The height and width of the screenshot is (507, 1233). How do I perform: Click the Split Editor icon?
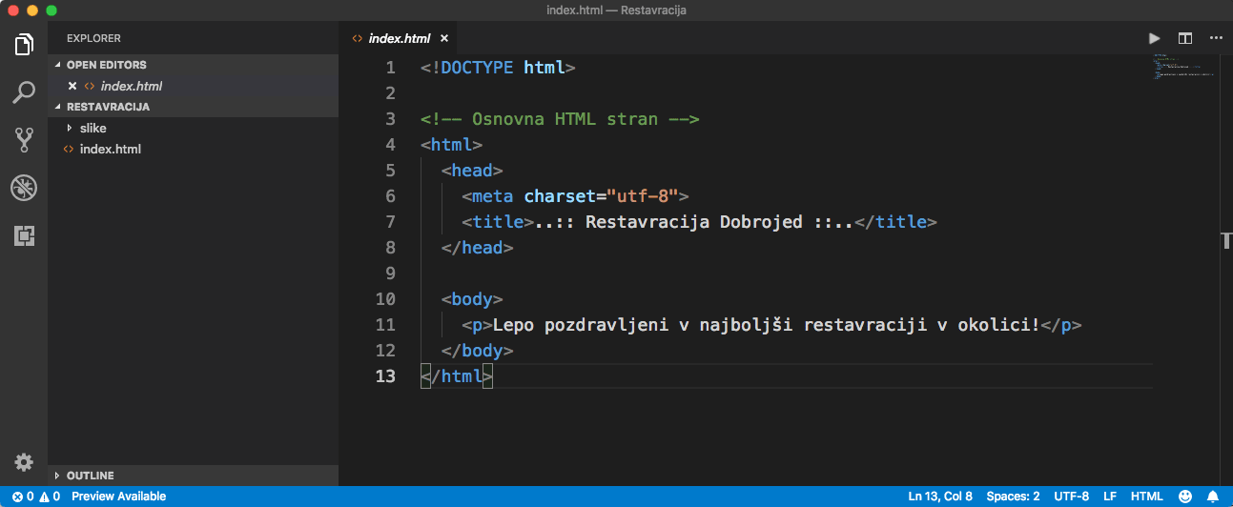click(x=1184, y=38)
